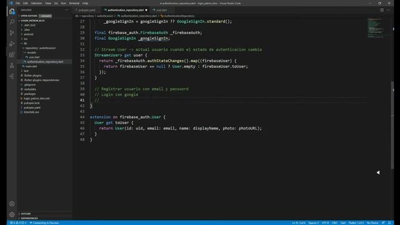Click the unsaved dot on authentication_repository.dart tab

146,10
